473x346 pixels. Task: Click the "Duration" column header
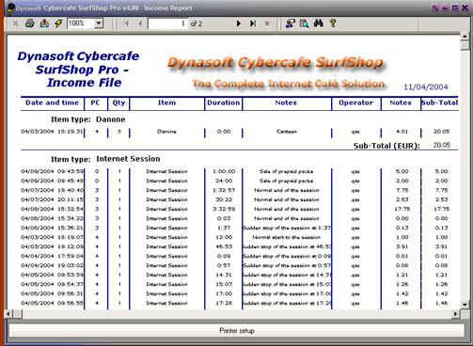pos(223,102)
